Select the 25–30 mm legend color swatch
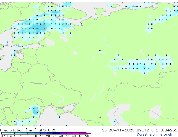Image resolution: width=178 pixels, height=137 pixels. 56,133
